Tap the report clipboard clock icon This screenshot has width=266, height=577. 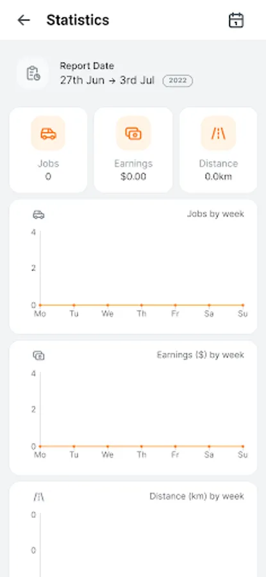[x=33, y=73]
